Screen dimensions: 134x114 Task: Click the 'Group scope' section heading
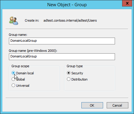click(x=20, y=66)
